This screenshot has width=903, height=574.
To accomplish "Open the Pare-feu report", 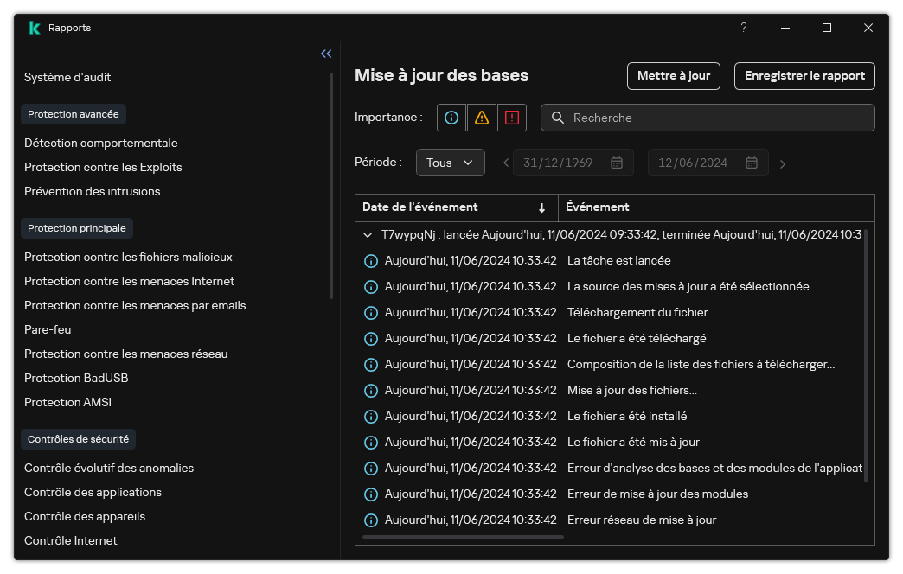I will 48,329.
